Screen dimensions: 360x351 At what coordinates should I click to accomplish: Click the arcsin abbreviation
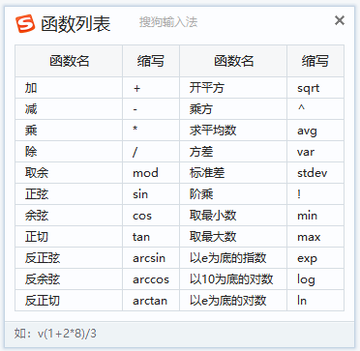(x=149, y=258)
